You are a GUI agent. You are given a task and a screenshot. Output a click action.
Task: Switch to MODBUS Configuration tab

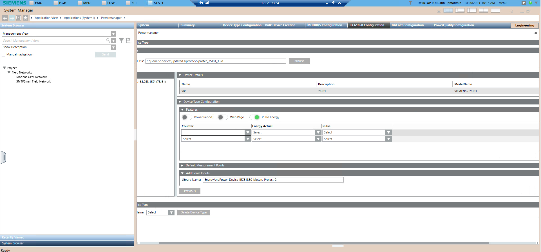pyautogui.click(x=325, y=25)
